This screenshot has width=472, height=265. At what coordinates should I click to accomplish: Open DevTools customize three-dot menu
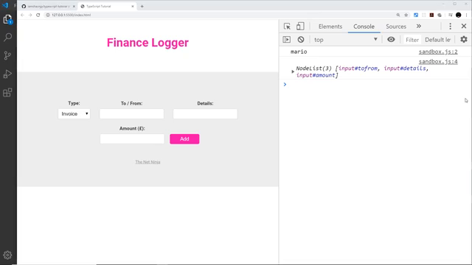click(x=451, y=26)
